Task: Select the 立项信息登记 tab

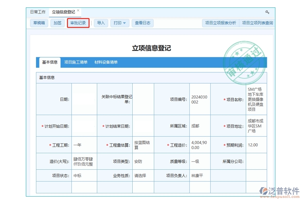Action: point(64,11)
